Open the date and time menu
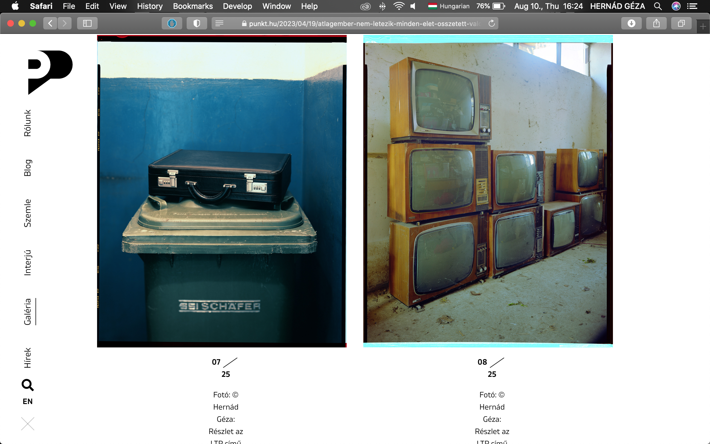The width and height of the screenshot is (710, 444). tap(548, 6)
